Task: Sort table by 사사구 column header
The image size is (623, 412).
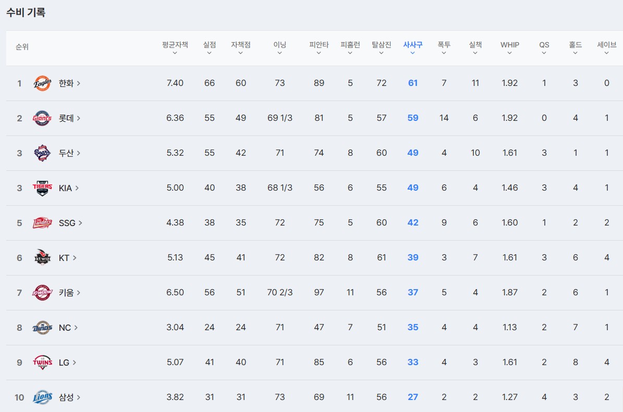Action: (412, 47)
